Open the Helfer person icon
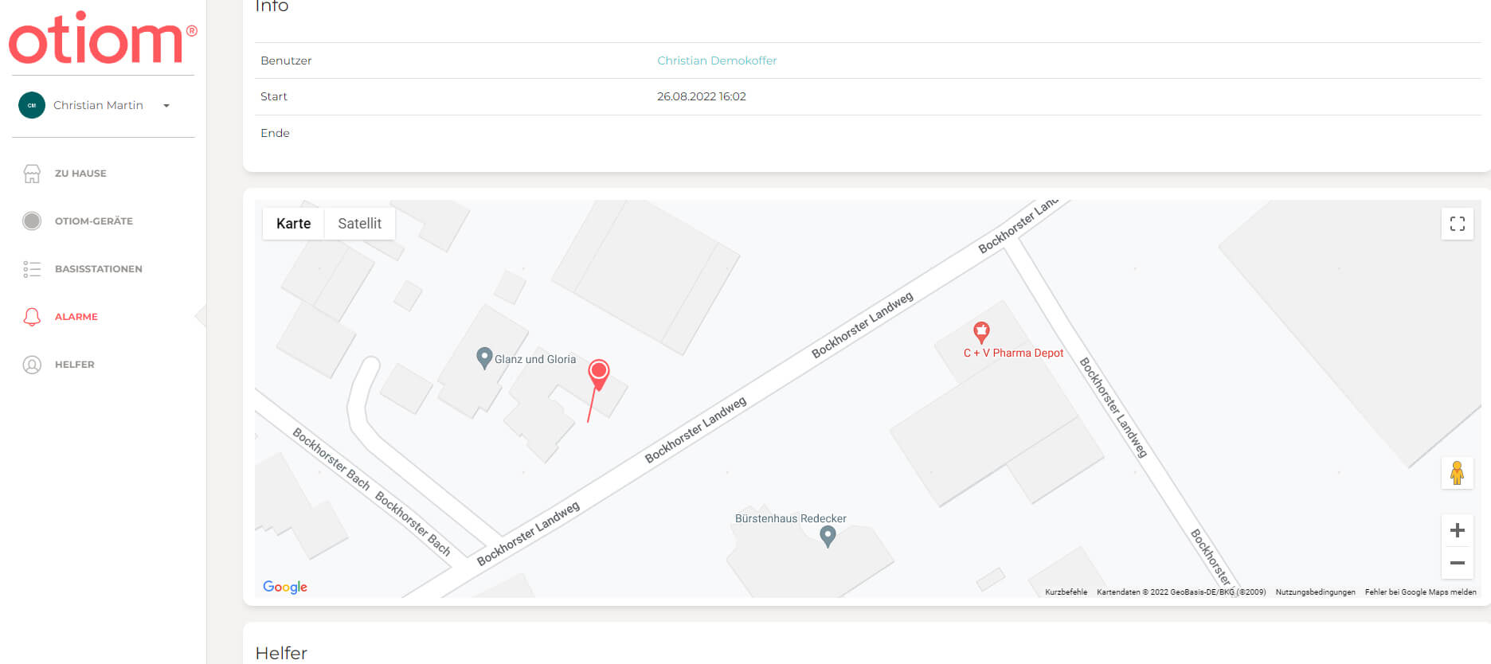1491x664 pixels. pyautogui.click(x=32, y=365)
